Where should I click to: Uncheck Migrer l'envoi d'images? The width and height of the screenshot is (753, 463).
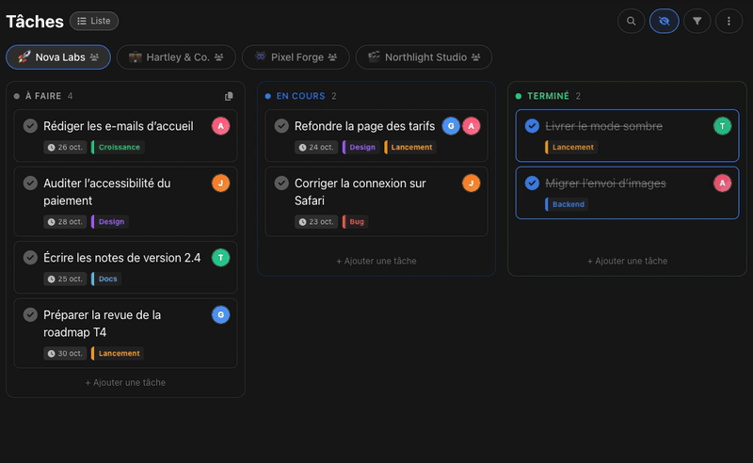(532, 183)
